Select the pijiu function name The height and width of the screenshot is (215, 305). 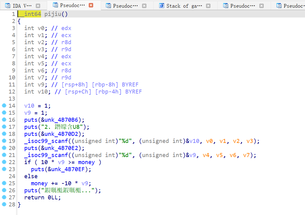coord(54,14)
